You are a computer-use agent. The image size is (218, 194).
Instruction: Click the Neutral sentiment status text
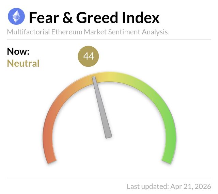[23, 63]
